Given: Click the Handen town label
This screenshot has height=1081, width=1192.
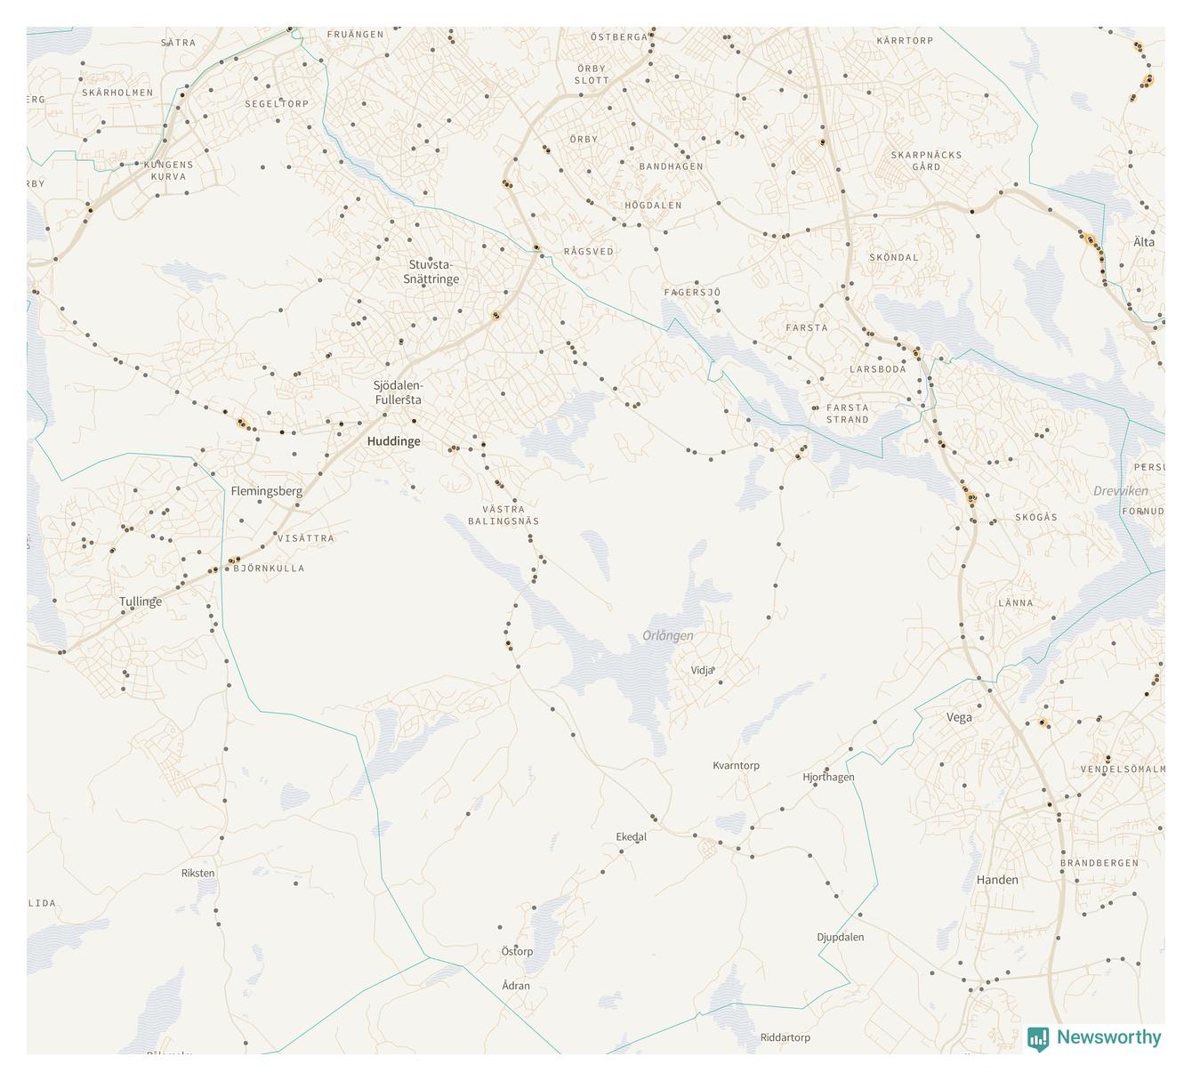Looking at the screenshot, I should pyautogui.click(x=997, y=880).
